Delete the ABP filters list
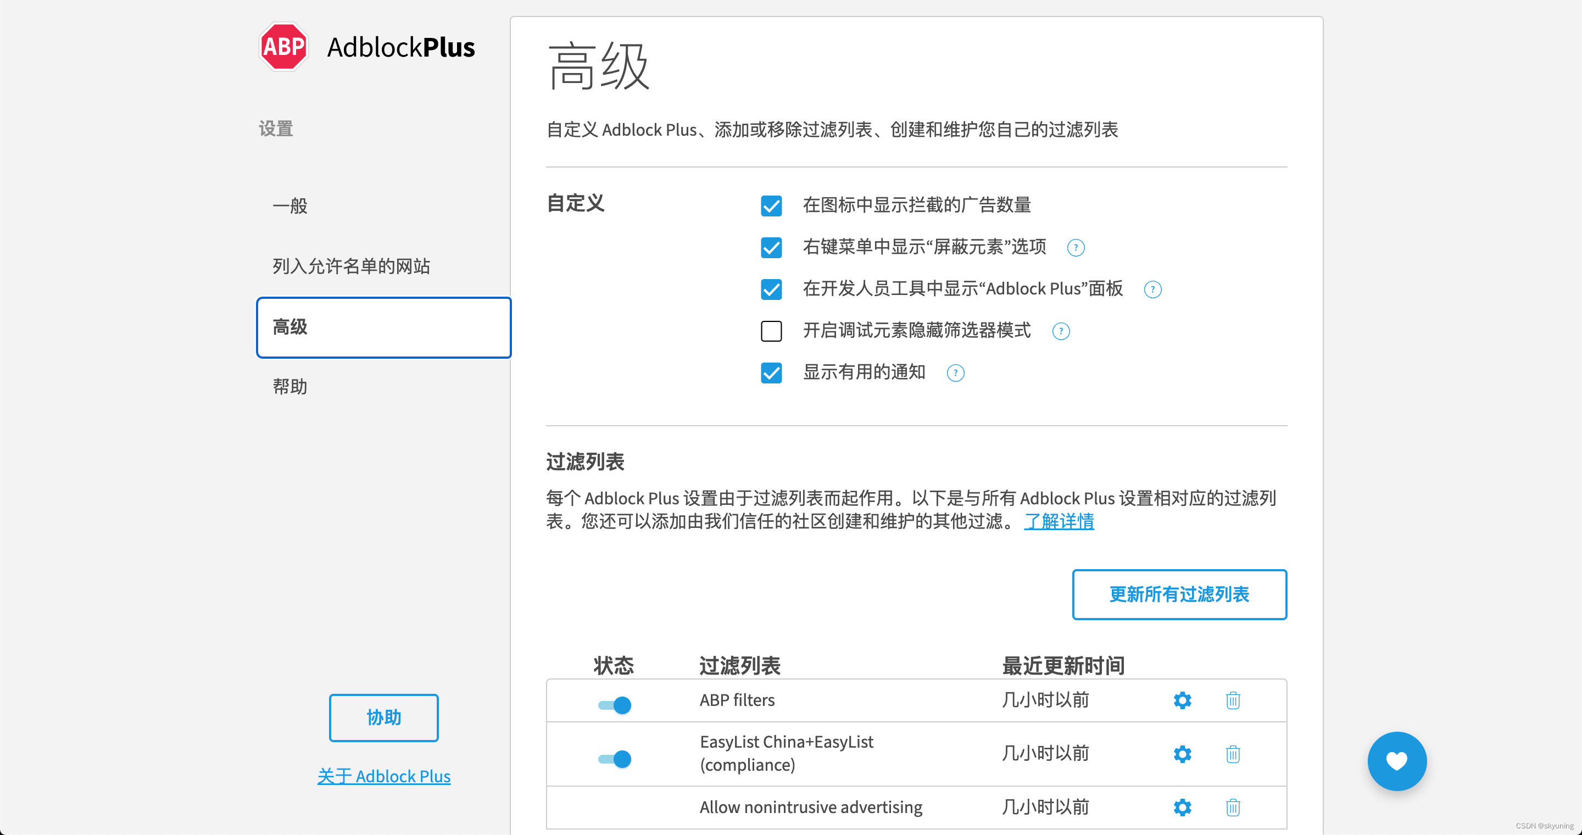The width and height of the screenshot is (1582, 835). (1233, 700)
